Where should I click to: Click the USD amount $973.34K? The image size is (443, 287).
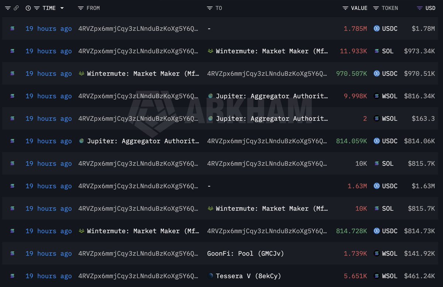(x=419, y=51)
